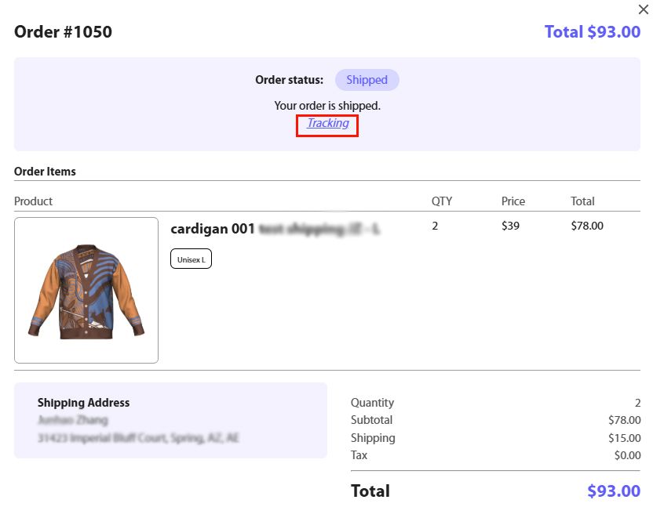The image size is (653, 525).
Task: Click the Order status label
Action: (x=289, y=80)
